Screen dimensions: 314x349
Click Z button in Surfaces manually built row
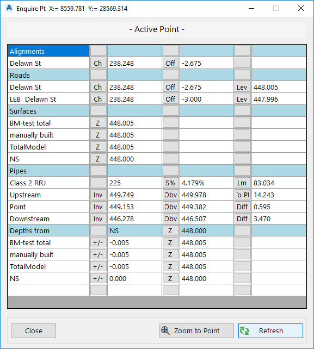click(x=98, y=135)
